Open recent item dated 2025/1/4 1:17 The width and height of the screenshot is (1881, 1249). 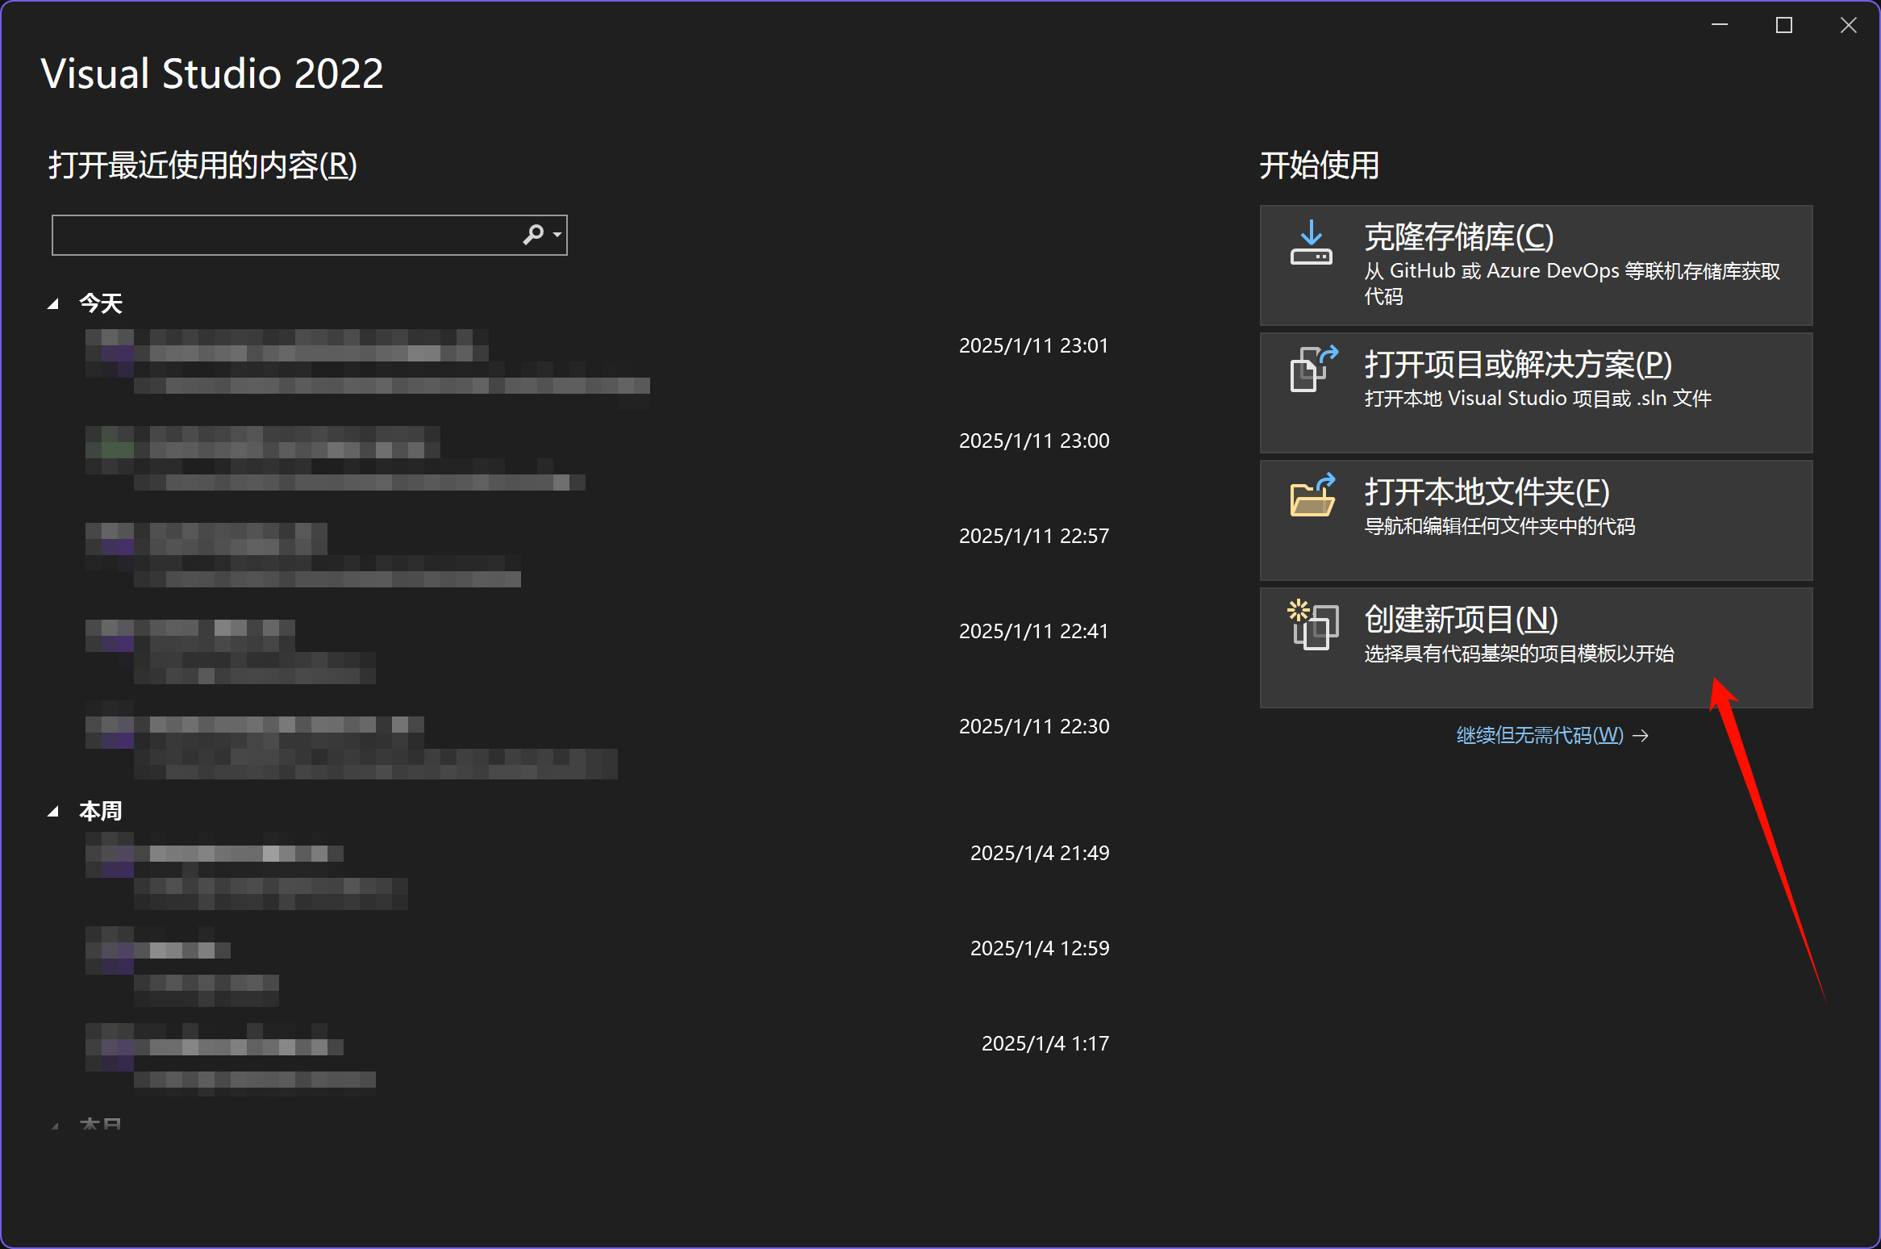tap(597, 1061)
